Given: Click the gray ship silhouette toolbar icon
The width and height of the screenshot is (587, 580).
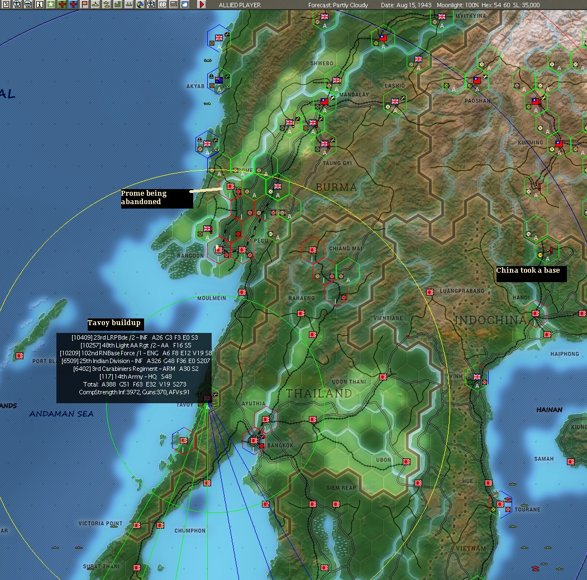Looking at the screenshot, I should pos(129,4).
